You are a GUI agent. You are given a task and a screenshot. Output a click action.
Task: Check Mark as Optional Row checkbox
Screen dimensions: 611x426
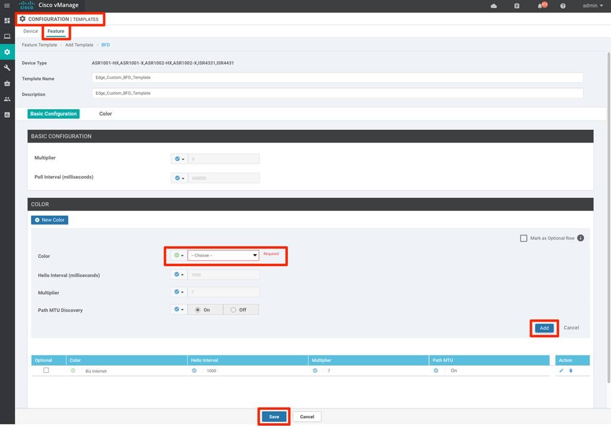(524, 238)
